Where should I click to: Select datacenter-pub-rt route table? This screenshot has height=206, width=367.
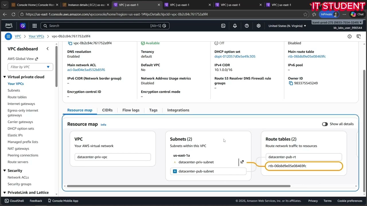coord(304,157)
